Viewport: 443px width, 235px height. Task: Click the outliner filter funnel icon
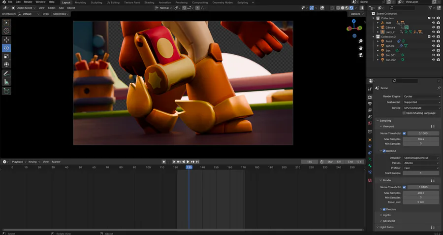[430, 8]
